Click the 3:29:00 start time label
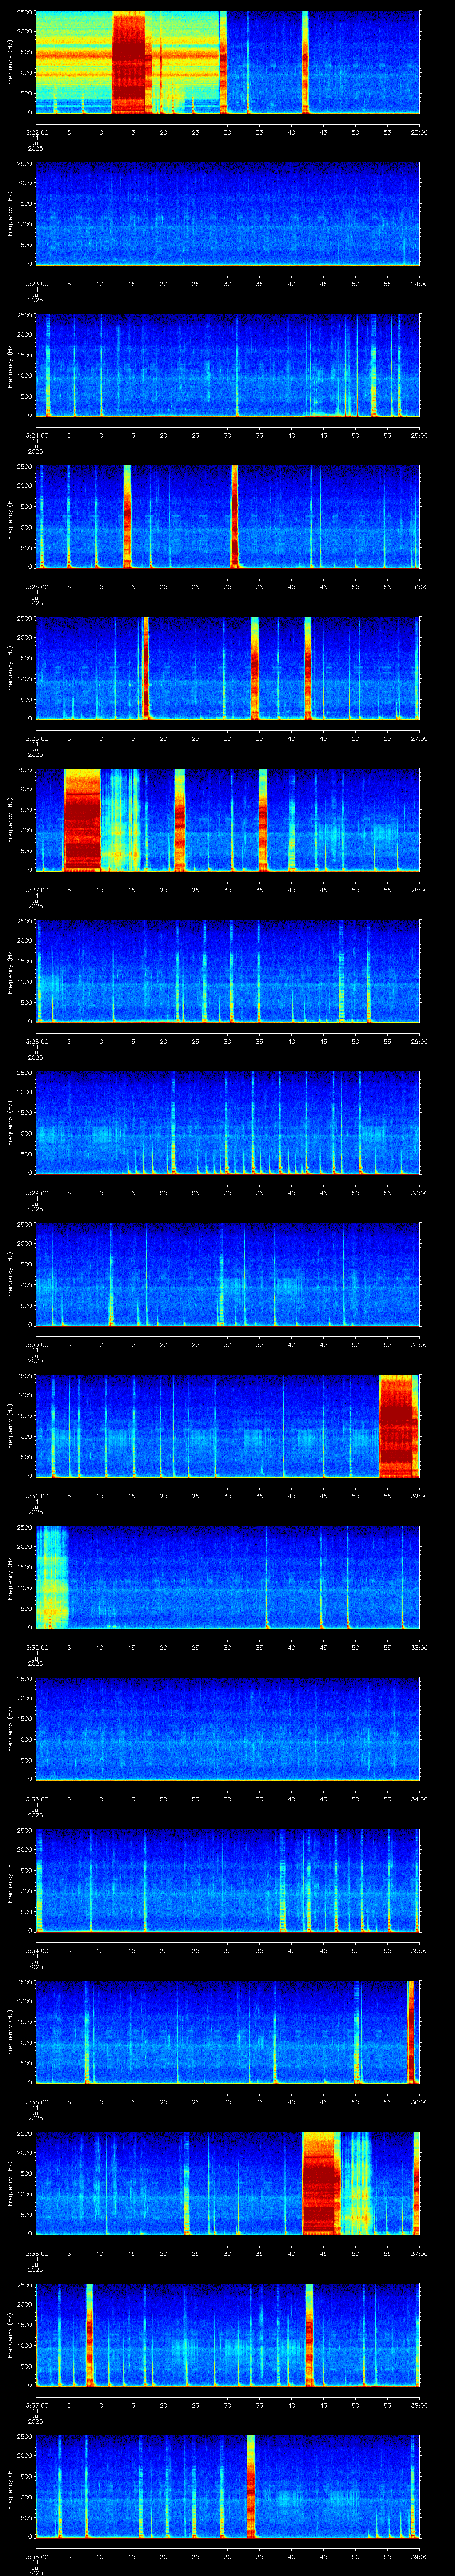Screen dimensions: 455x2576 pos(37,1193)
